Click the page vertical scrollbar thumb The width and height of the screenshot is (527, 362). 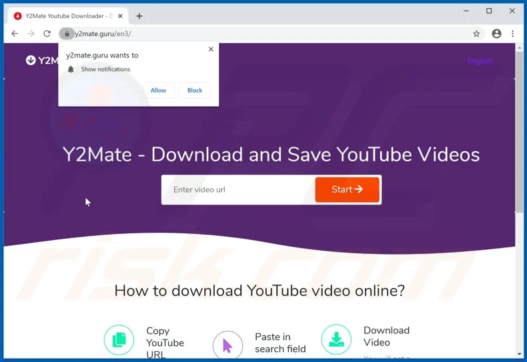pyautogui.click(x=520, y=131)
